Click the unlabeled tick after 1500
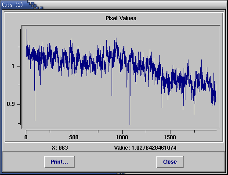The width and height of the screenshot is (228, 175). 194,131
